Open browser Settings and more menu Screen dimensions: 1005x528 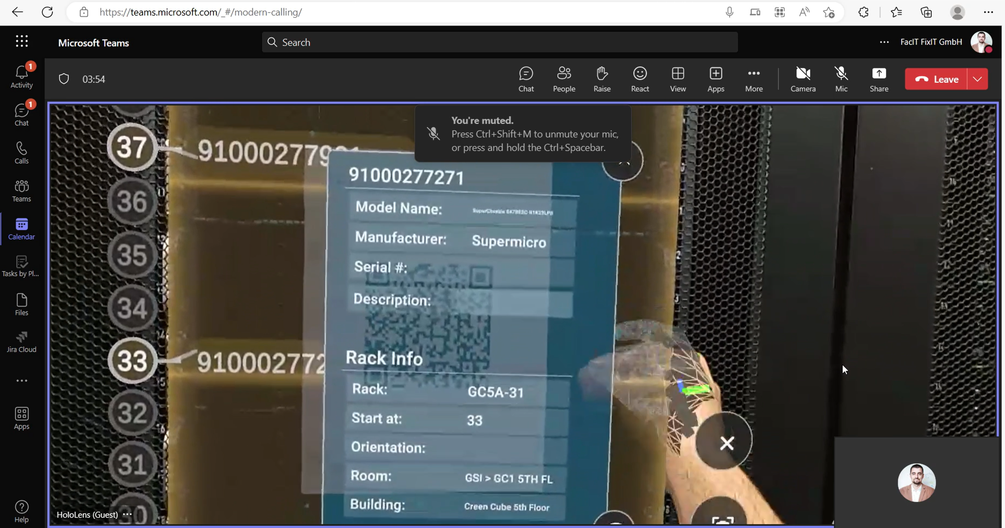pos(988,12)
